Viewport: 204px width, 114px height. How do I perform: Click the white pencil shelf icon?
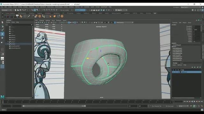[x=17, y=16]
